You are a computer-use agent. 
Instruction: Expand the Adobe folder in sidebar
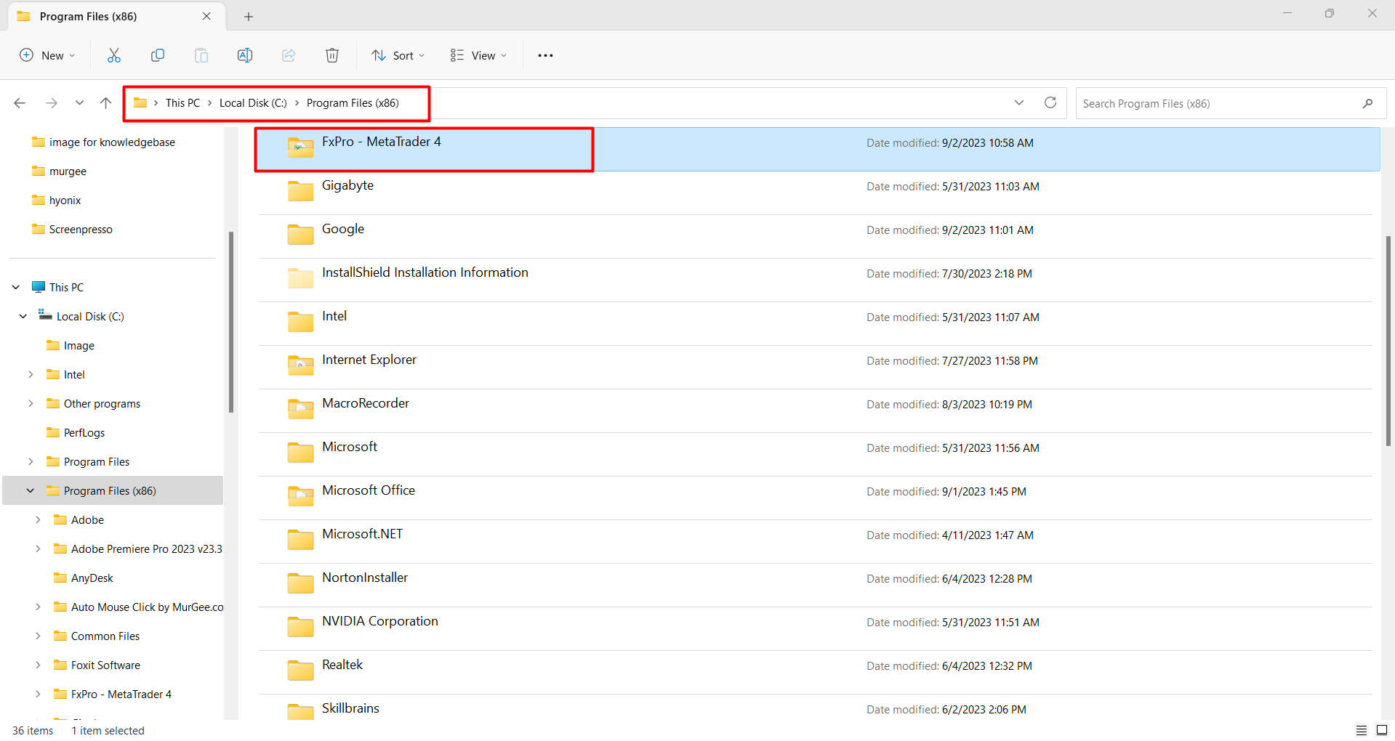(x=39, y=519)
